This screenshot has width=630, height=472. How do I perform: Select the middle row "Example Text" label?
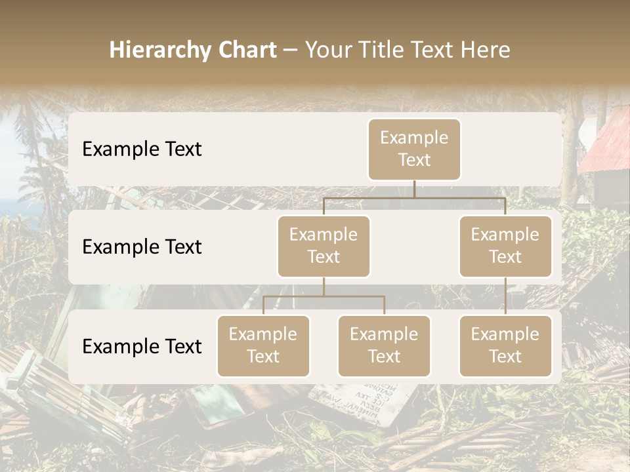tap(142, 246)
